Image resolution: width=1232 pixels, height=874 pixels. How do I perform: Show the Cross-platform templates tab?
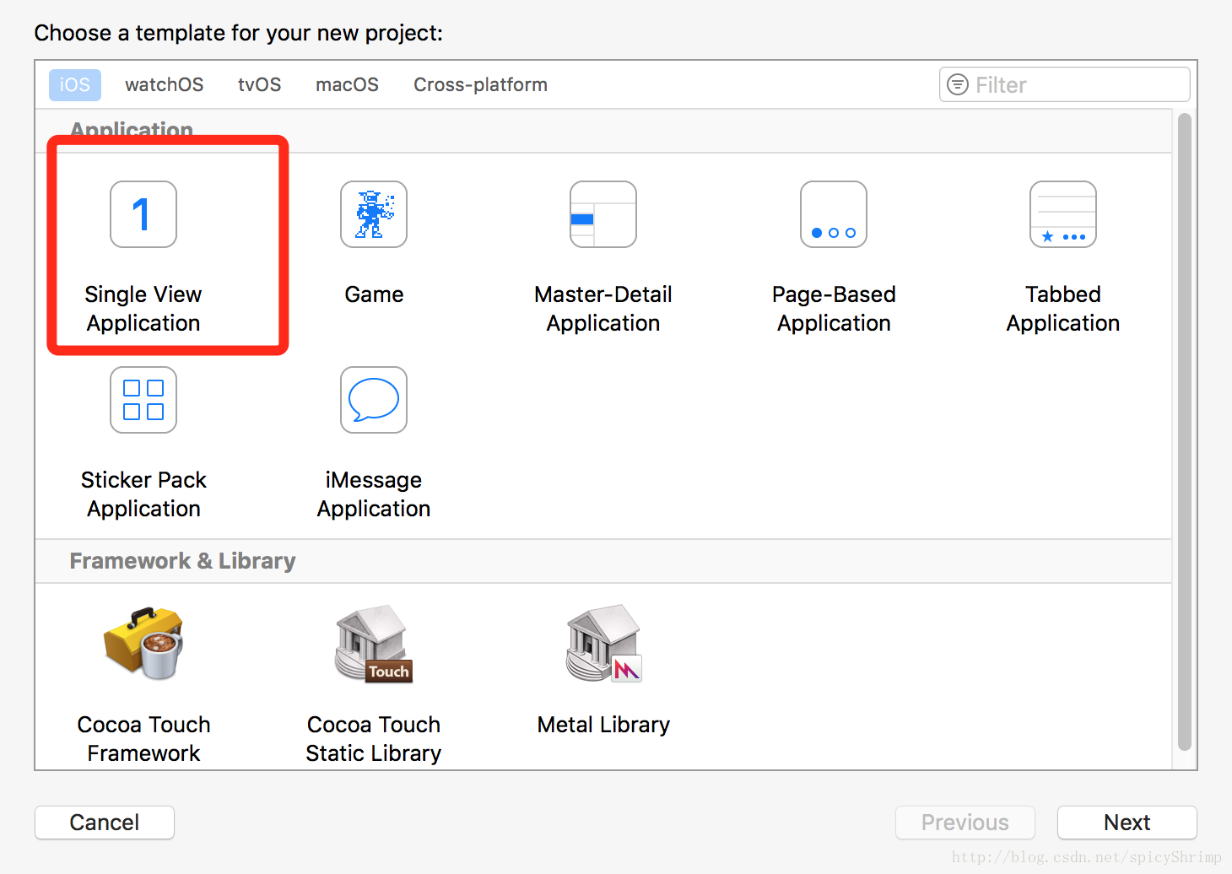pos(480,84)
